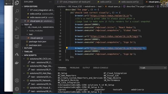Screen dimensions: 168x94
Task: Click the lightbulb code action on line 14
Action: pos(67,48)
